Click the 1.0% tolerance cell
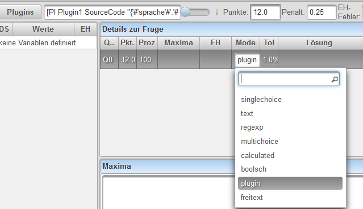 pyautogui.click(x=269, y=59)
